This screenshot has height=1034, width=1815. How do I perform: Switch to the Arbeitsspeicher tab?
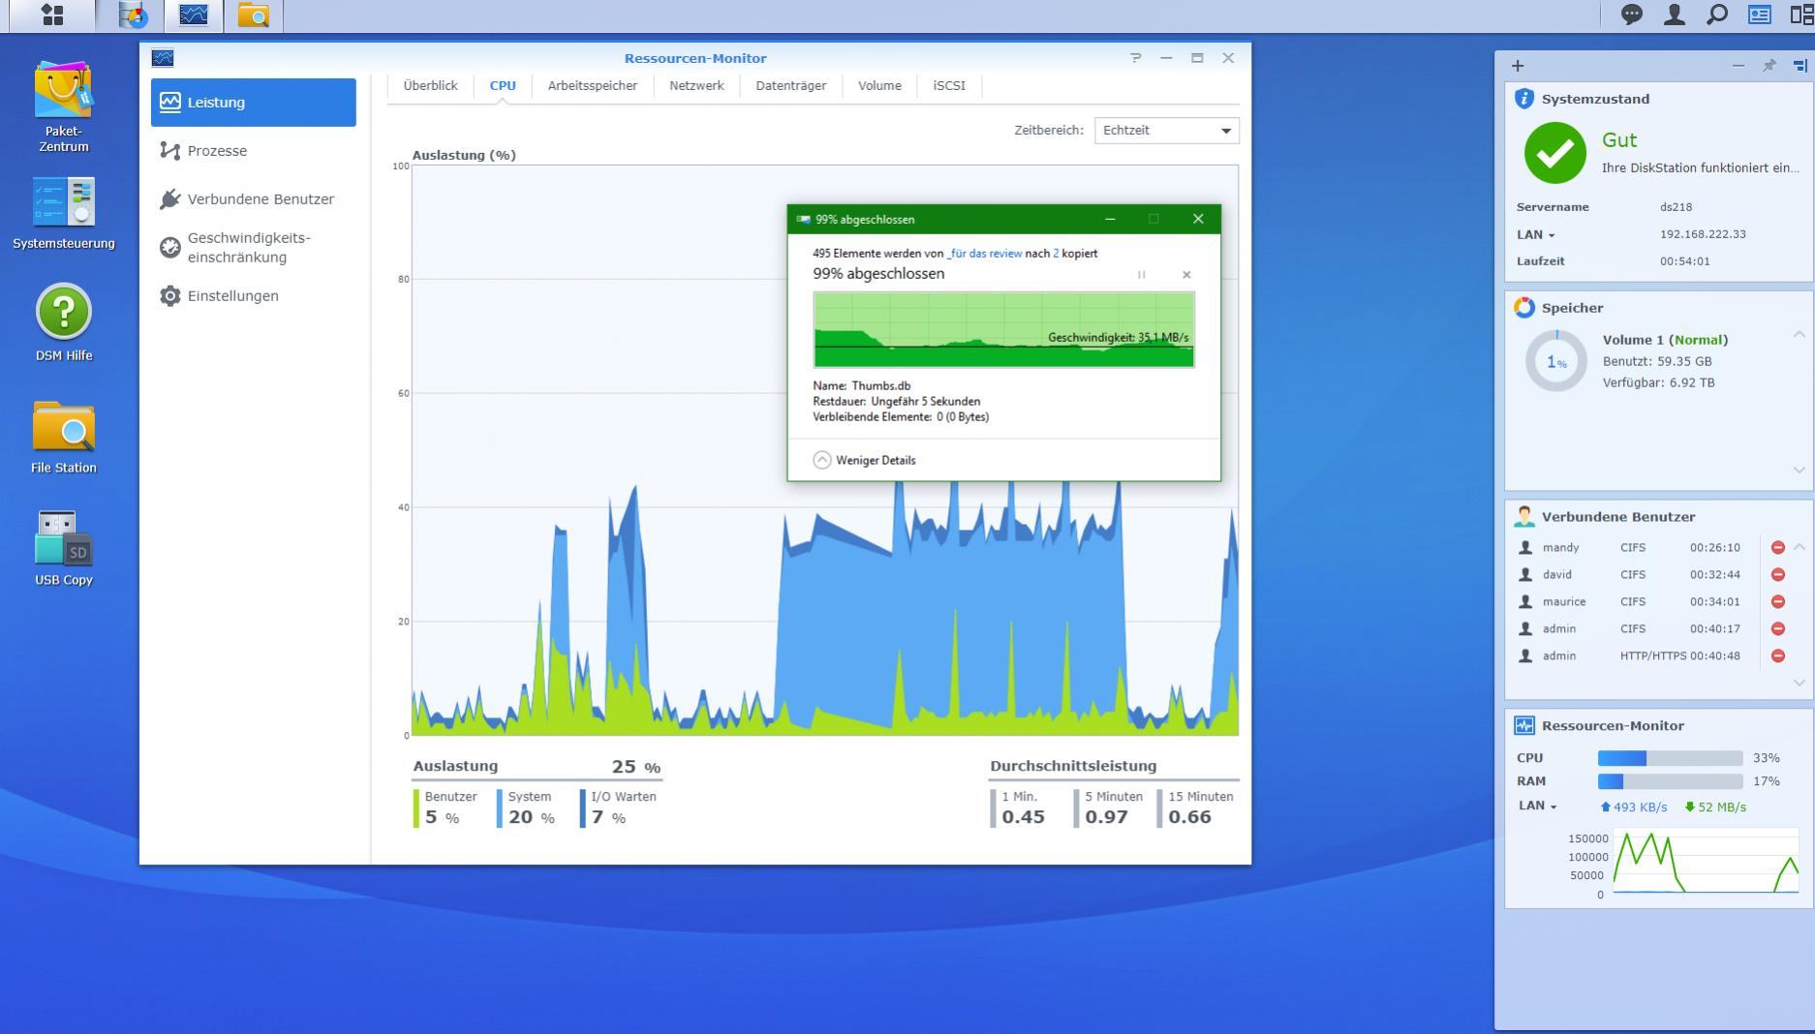(593, 85)
